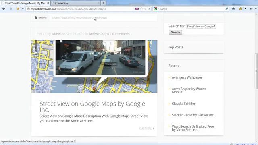Open a new tab with plus button
The width and height of the screenshot is (258, 145).
104,3
